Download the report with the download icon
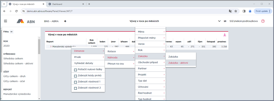Viewport: 274px width, 101px height. [225, 35]
